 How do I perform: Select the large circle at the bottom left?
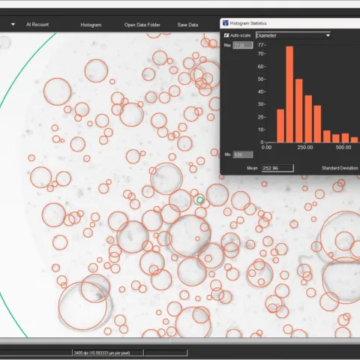click(82, 306)
